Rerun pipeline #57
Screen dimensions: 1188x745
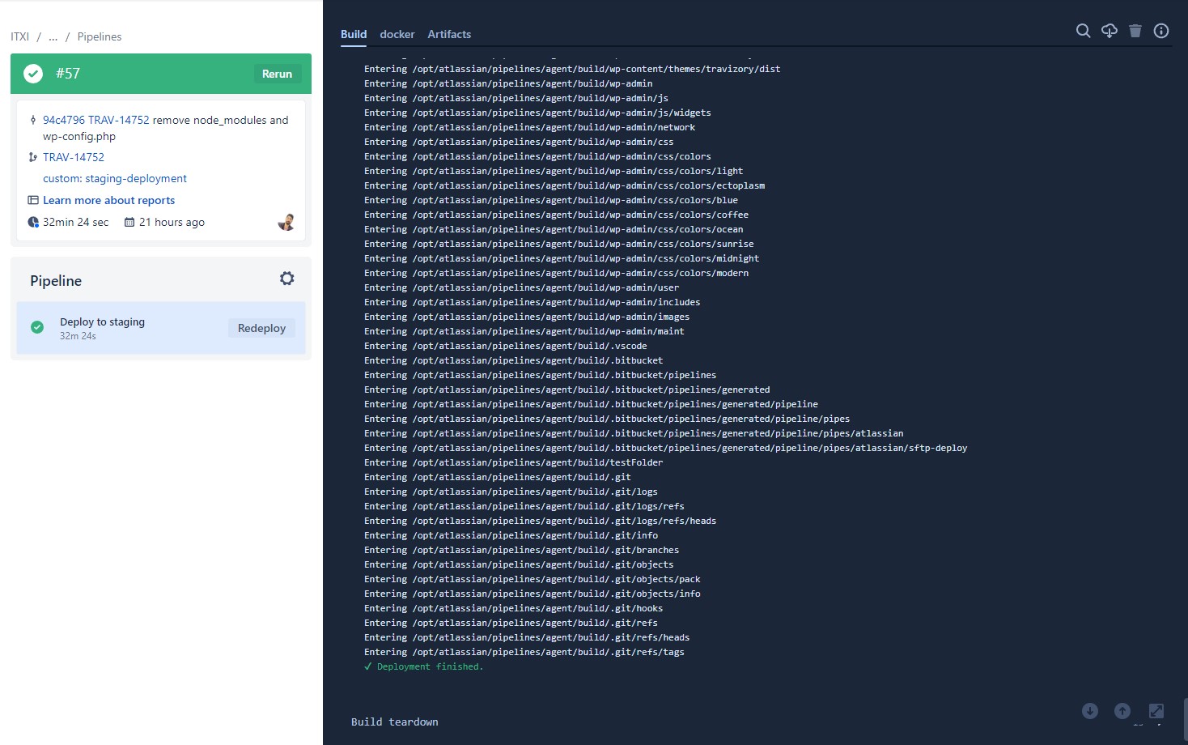pos(277,73)
